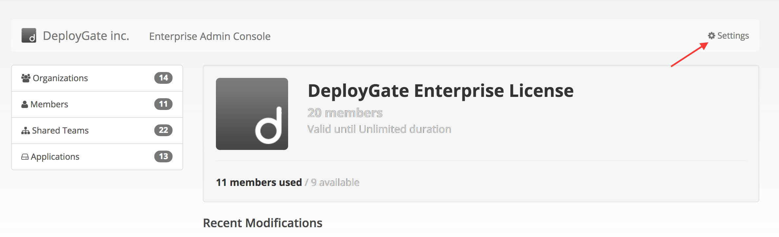The image size is (779, 237).
Task: Click the '20 members' text
Action: pyautogui.click(x=345, y=113)
